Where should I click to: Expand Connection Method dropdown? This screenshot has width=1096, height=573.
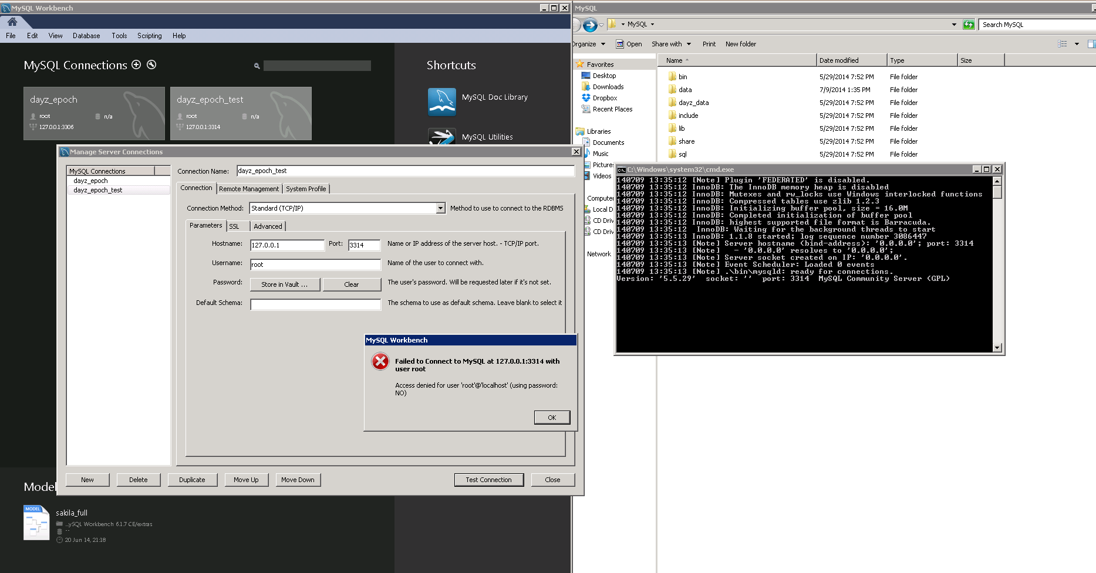pyautogui.click(x=440, y=208)
